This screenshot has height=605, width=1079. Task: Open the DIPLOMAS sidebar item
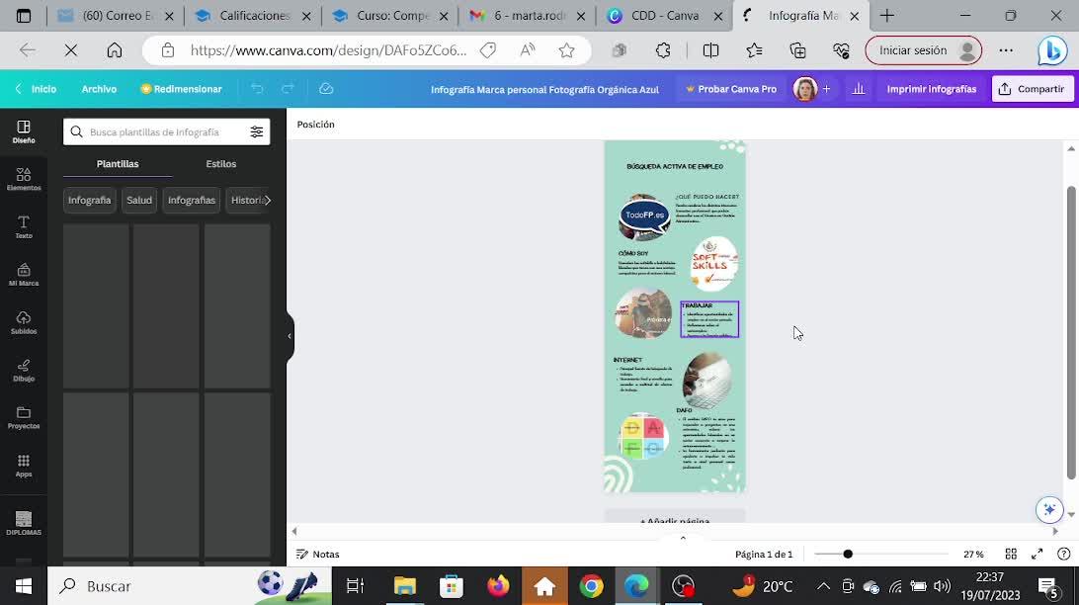[x=24, y=523]
